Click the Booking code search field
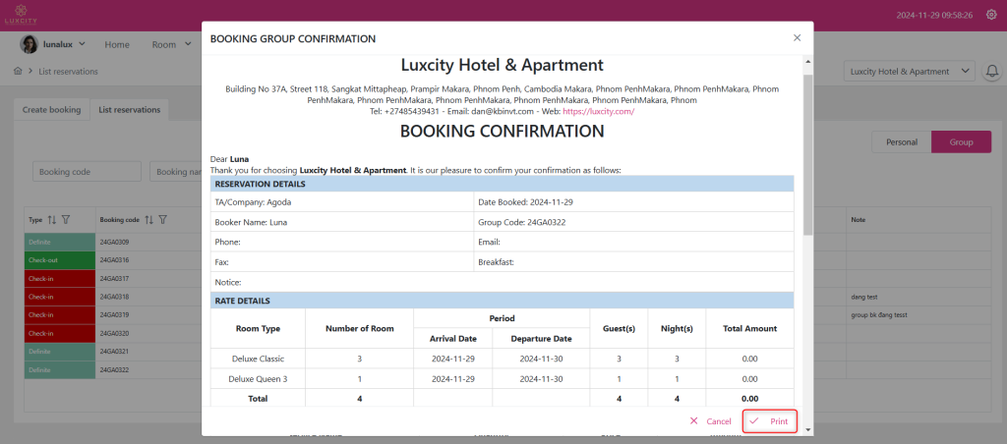 click(x=87, y=171)
